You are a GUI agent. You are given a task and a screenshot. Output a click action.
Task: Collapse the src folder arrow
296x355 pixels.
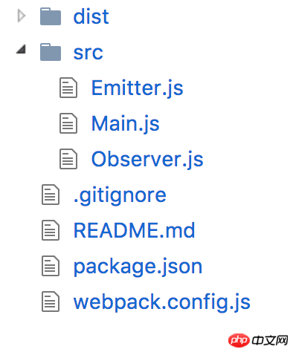coord(22,49)
